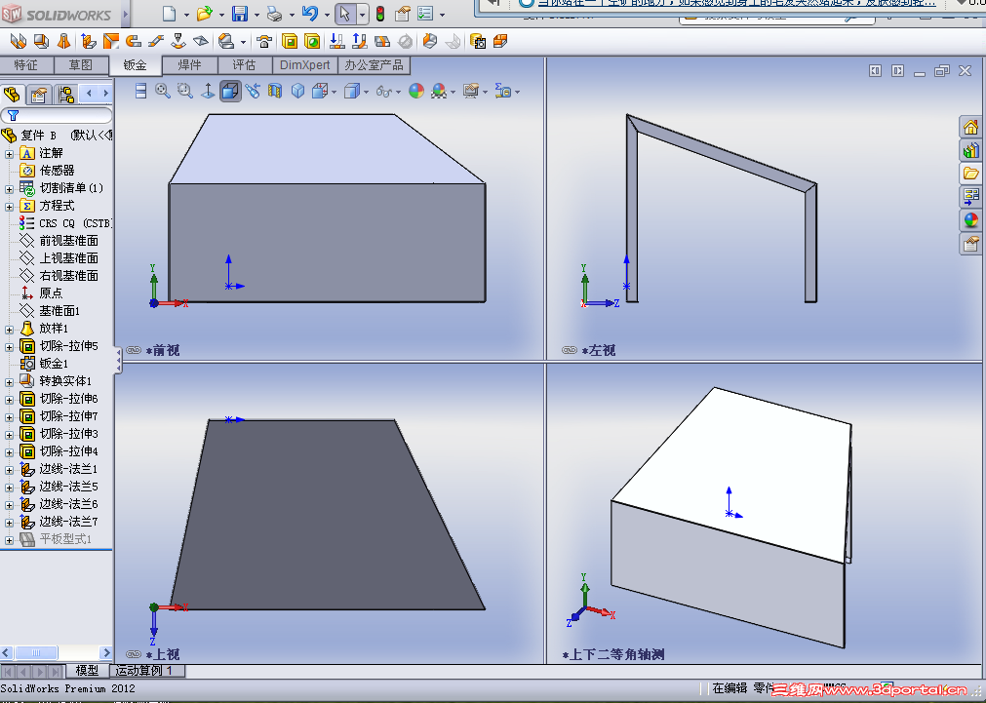Select the Extruded Cut tool

point(290,42)
